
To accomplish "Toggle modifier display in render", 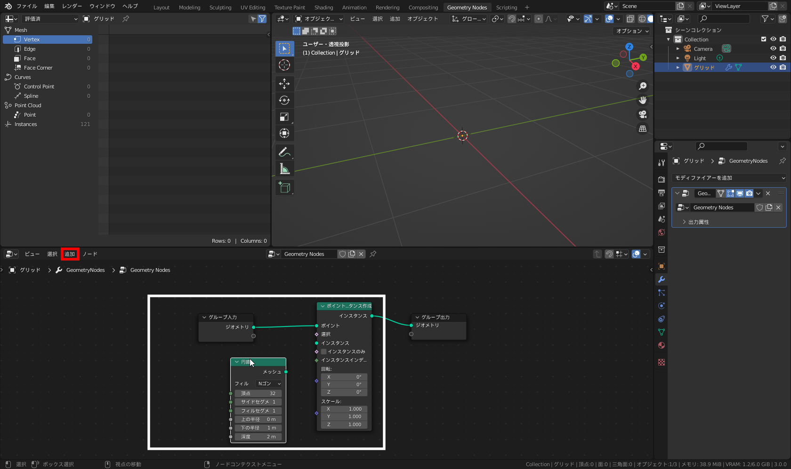I will coord(749,193).
